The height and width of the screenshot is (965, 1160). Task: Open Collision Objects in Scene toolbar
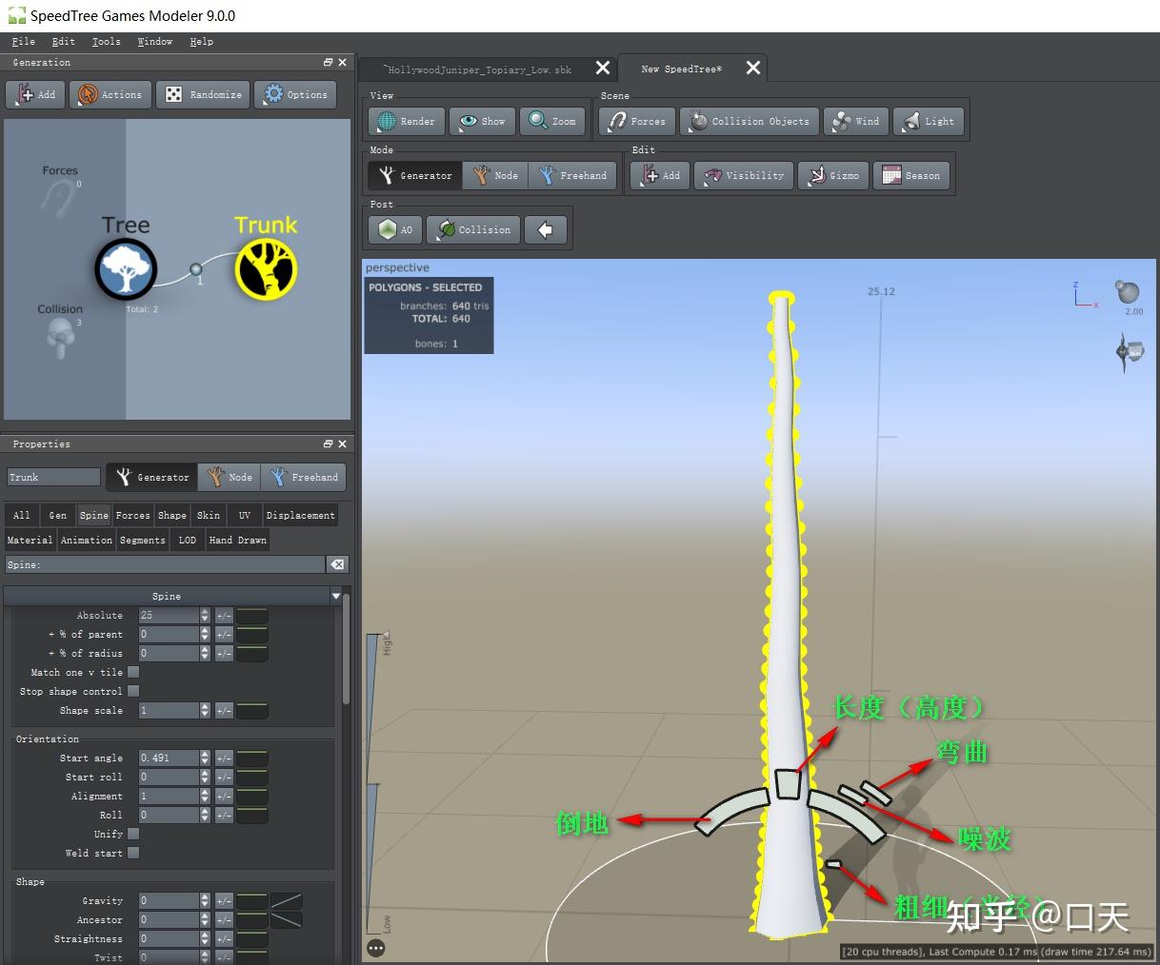pos(750,122)
